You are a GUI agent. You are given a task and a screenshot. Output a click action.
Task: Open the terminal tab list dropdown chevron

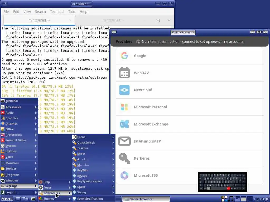click(169, 20)
